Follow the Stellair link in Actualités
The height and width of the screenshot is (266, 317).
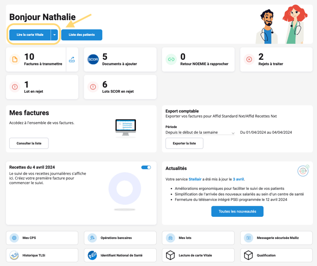195,179
